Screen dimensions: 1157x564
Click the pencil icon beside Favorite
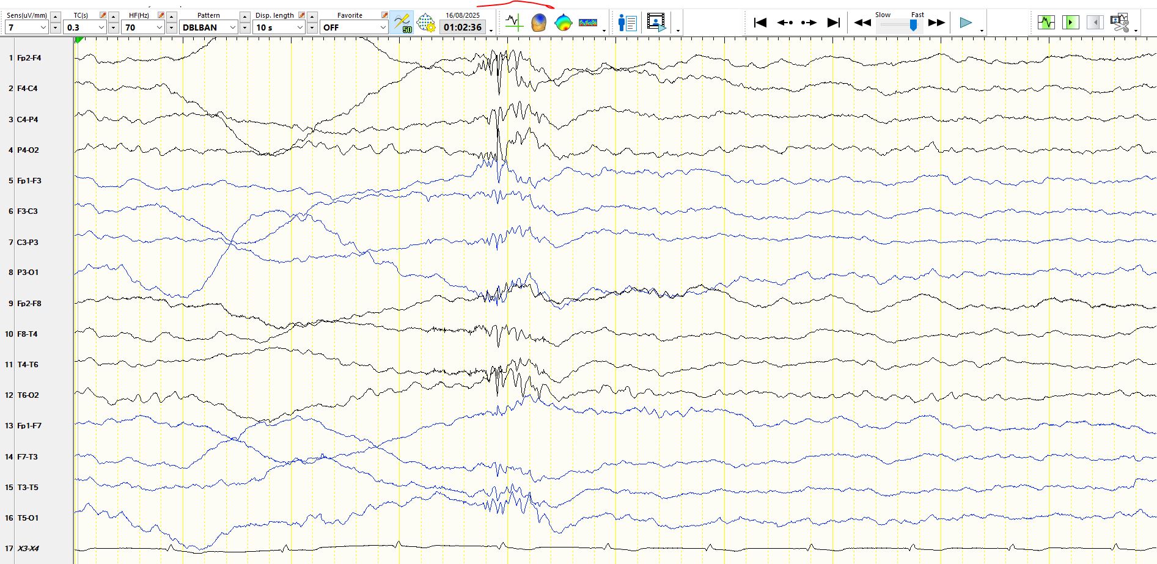[x=384, y=15]
